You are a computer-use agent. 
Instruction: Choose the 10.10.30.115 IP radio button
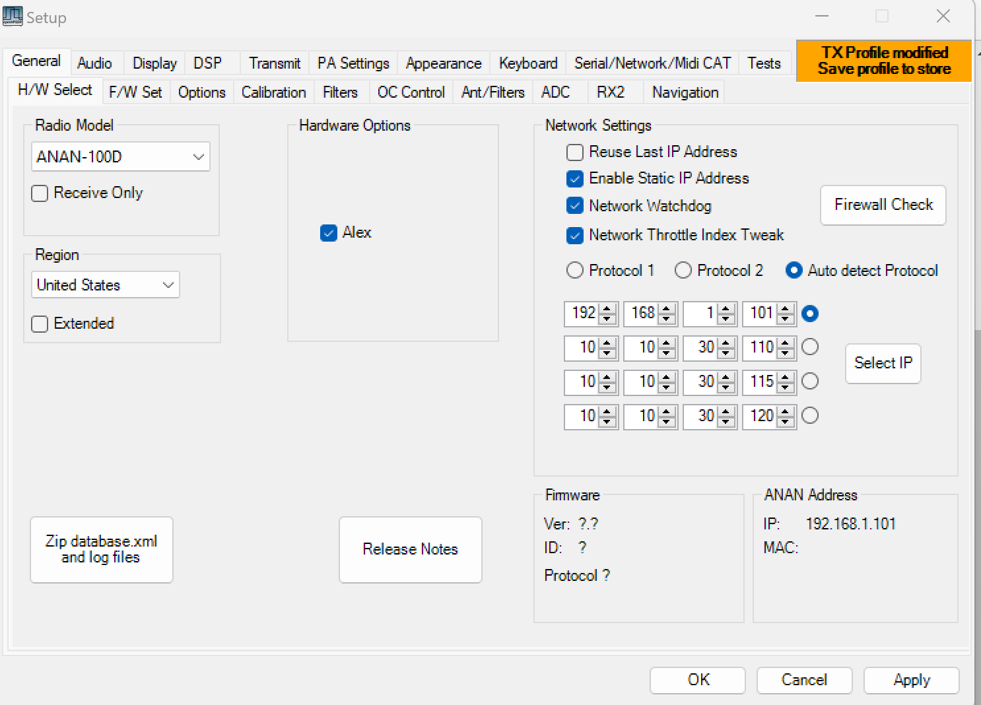coord(810,382)
